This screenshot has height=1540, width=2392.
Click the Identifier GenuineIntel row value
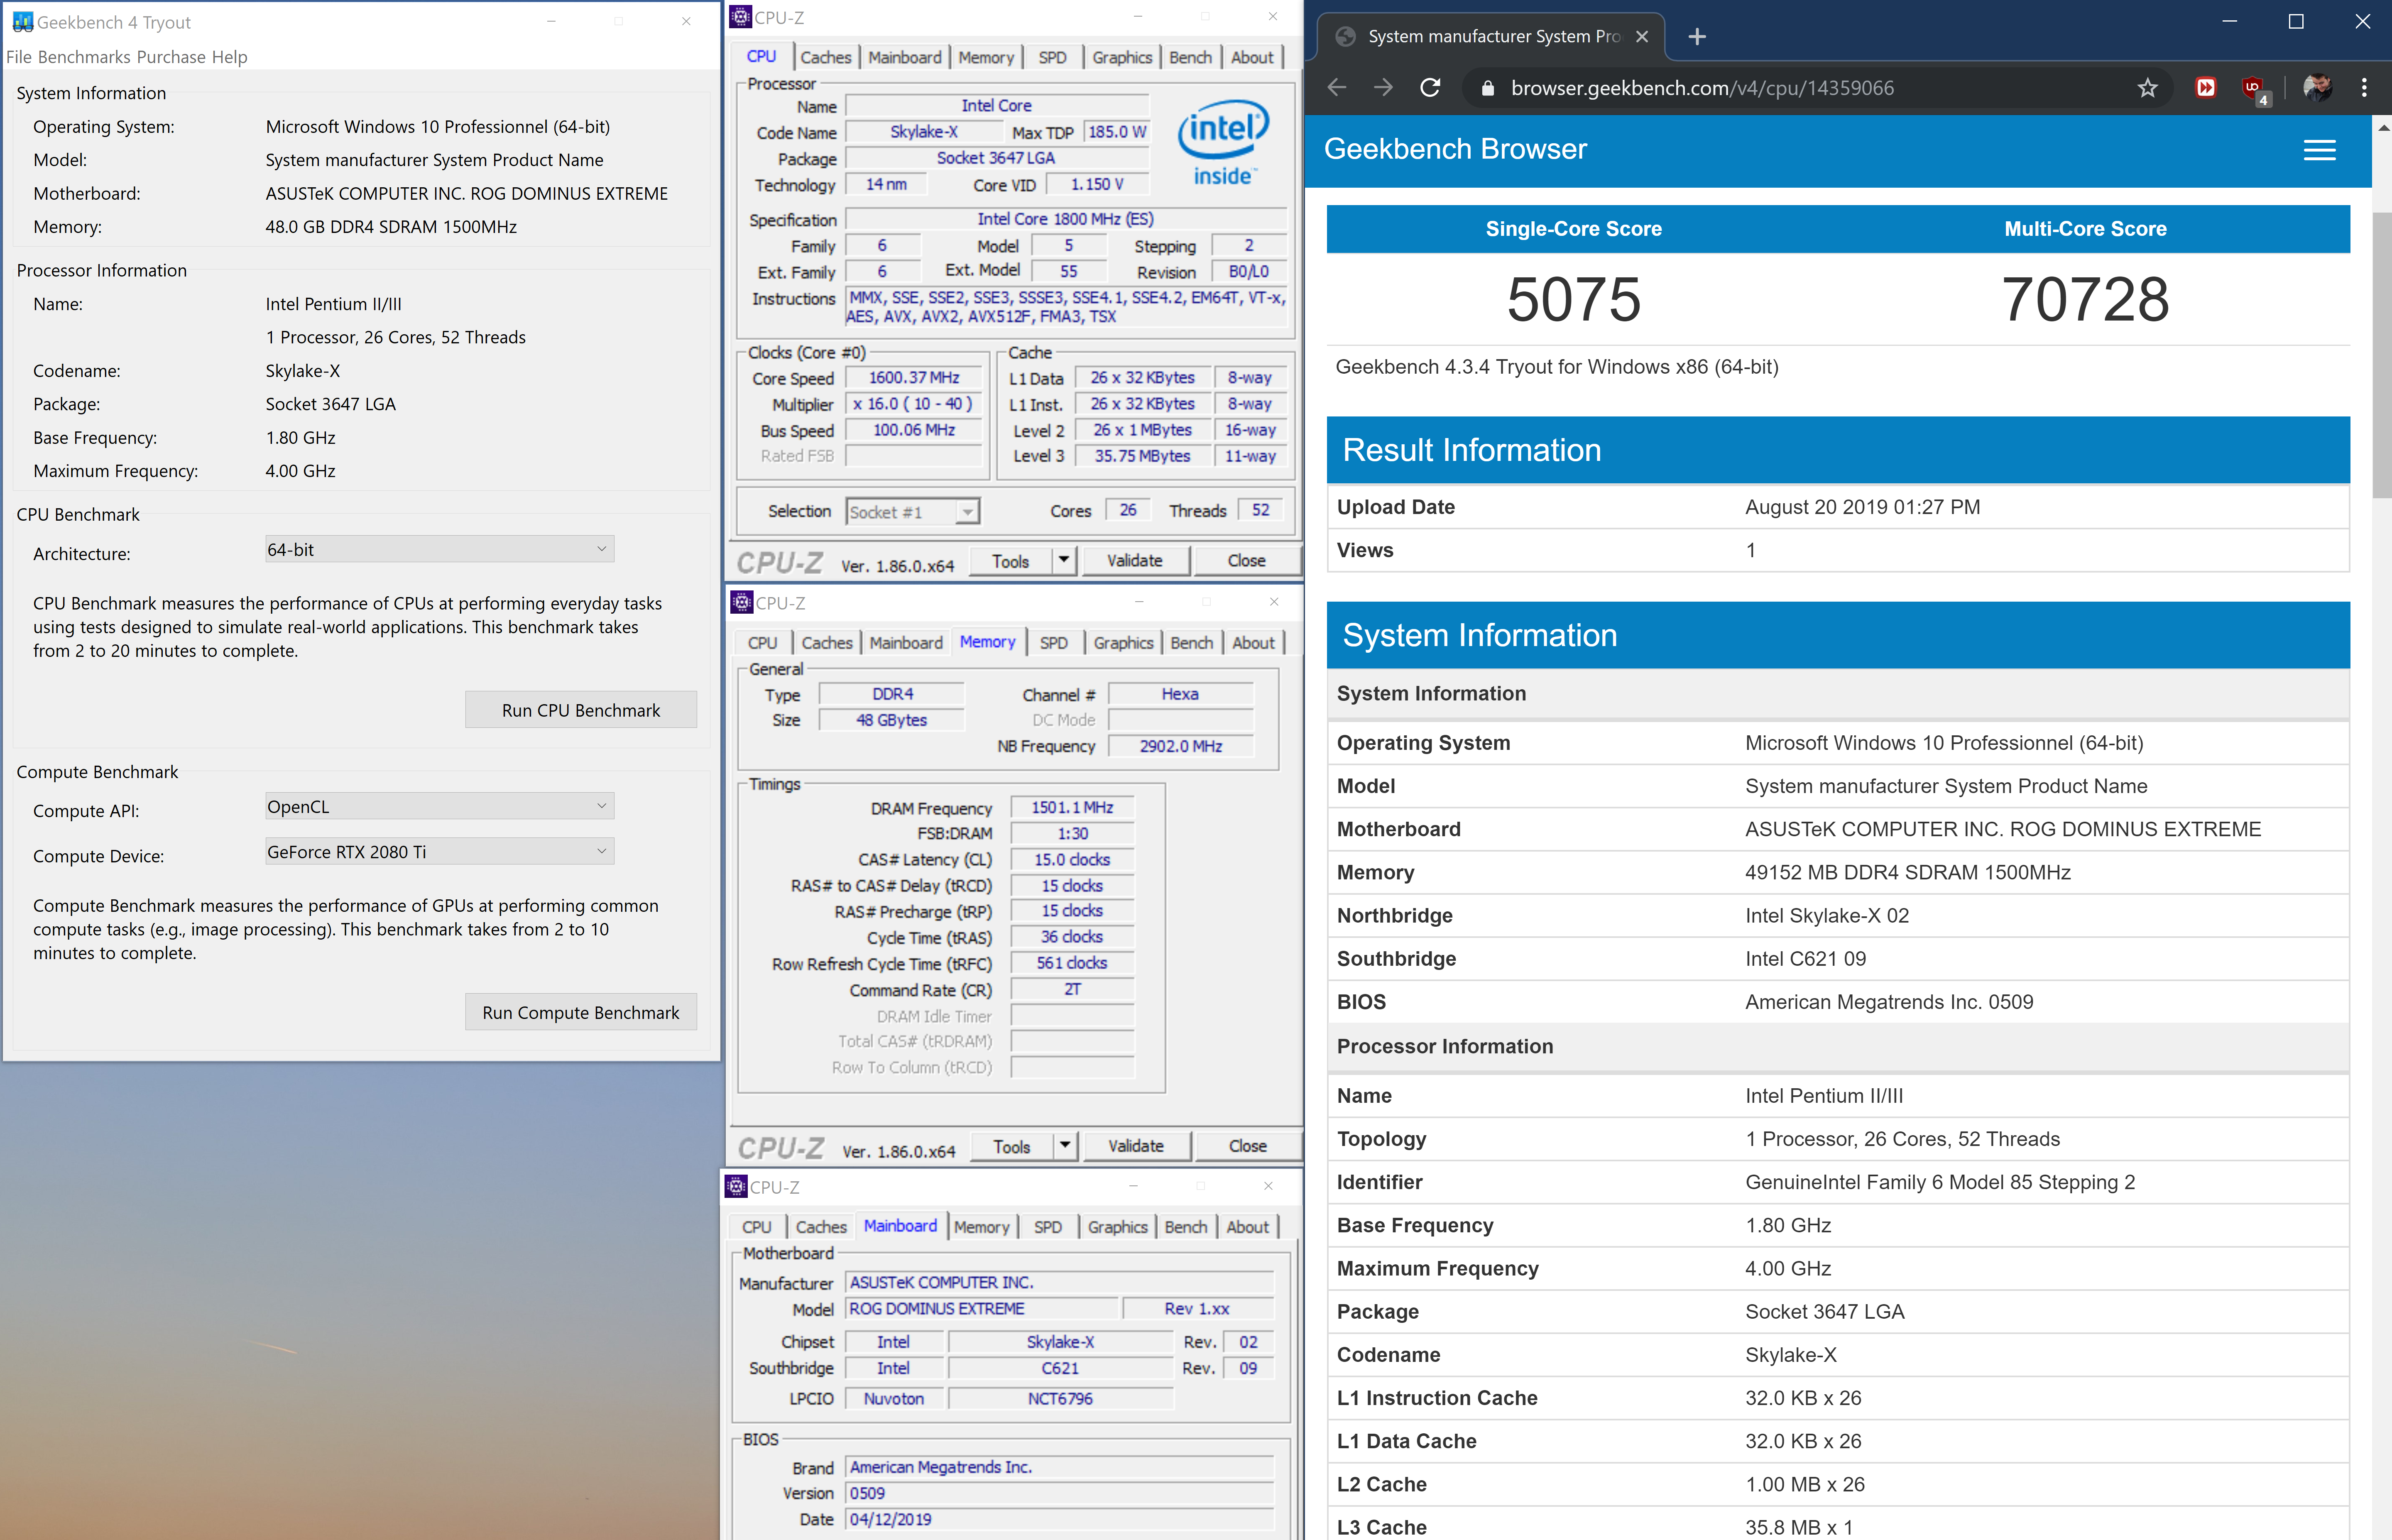[1940, 1182]
